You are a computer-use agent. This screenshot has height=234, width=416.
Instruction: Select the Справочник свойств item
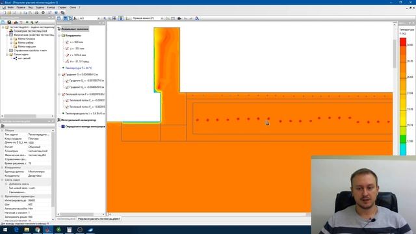30,51
